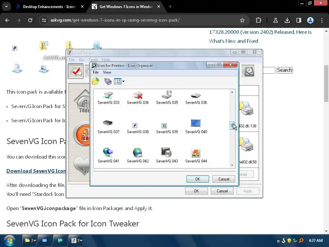Choose the SevenVG 039 icon

(x=167, y=128)
